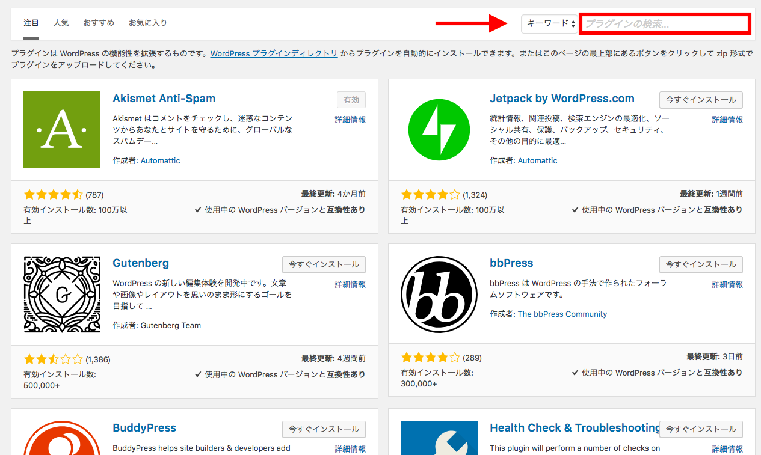Switch to the お気に入り tab
761x455 pixels.
148,23
